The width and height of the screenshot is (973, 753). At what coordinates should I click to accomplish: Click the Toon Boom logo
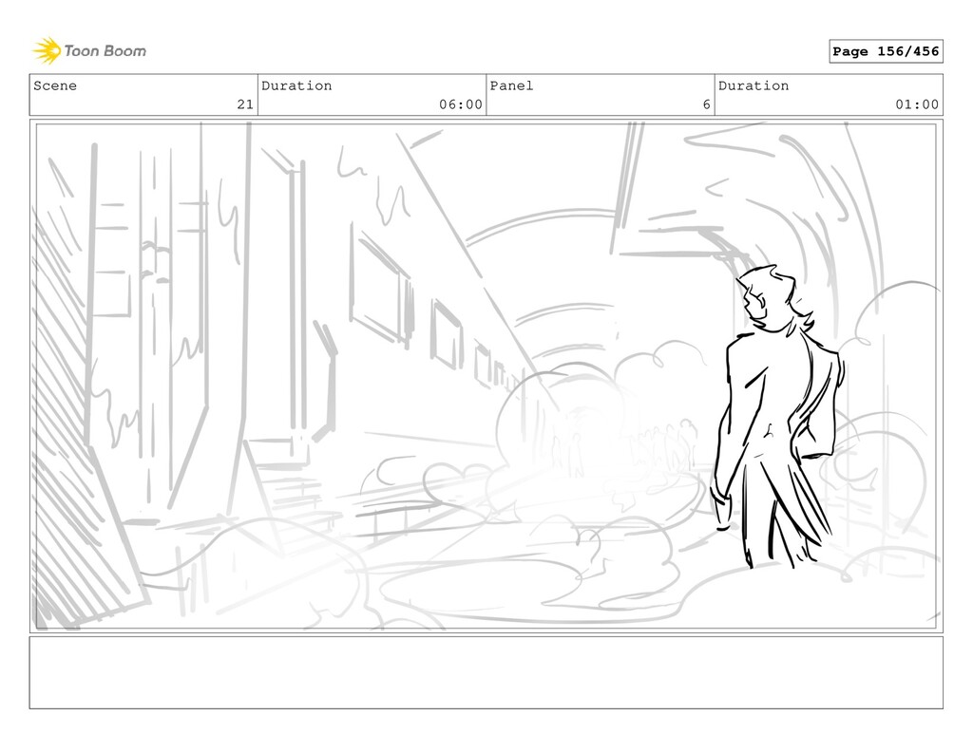pos(89,51)
